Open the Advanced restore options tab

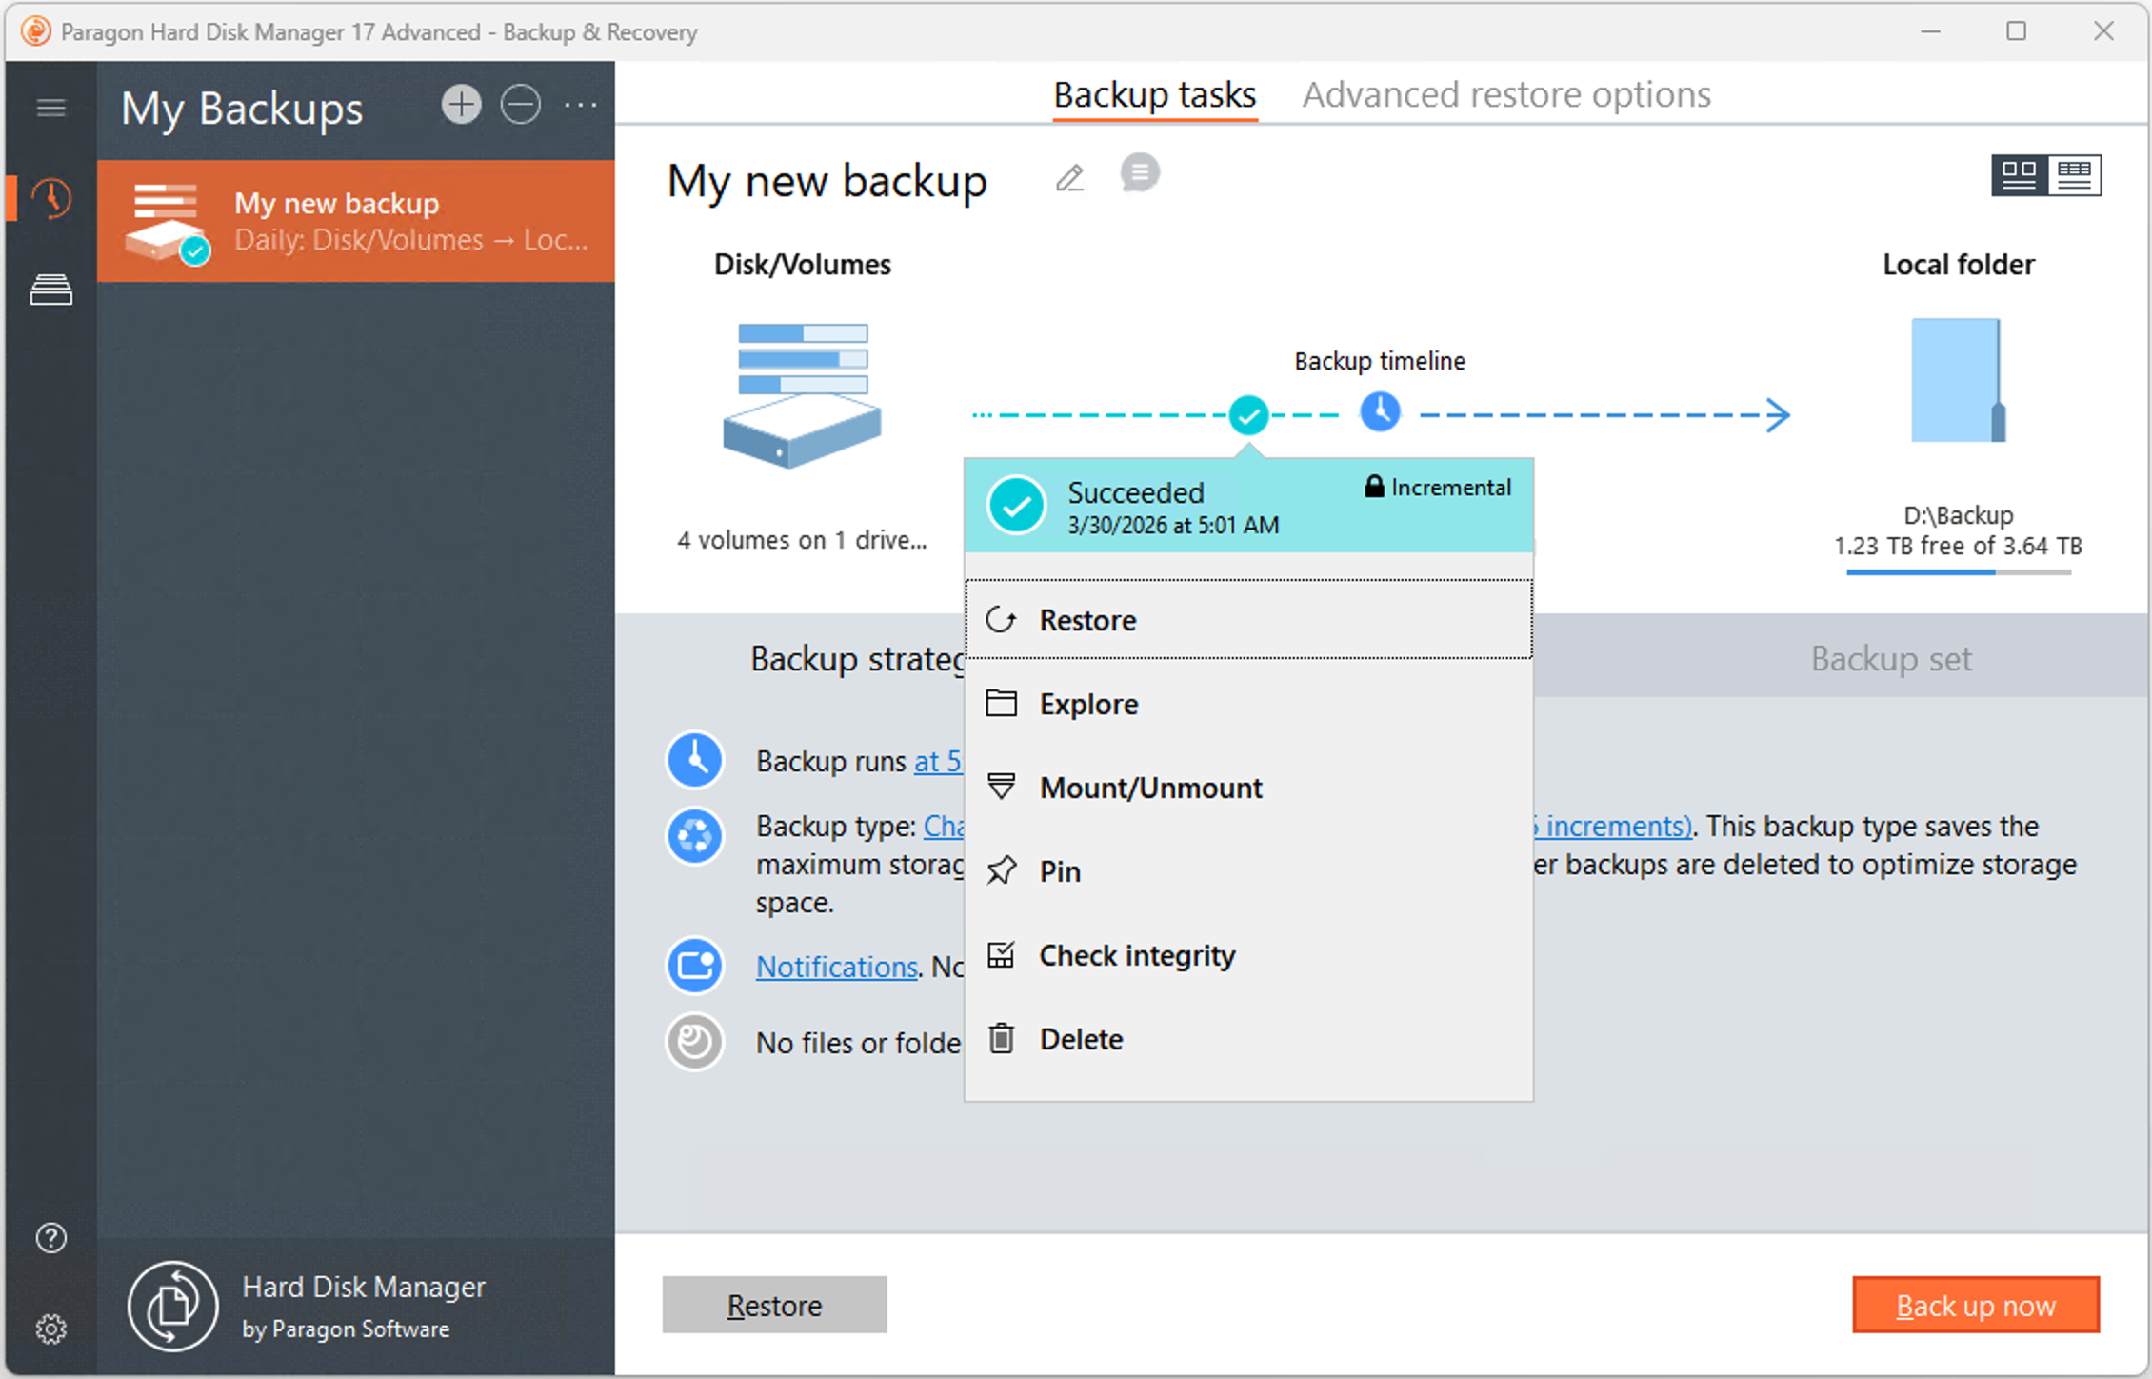[x=1506, y=94]
